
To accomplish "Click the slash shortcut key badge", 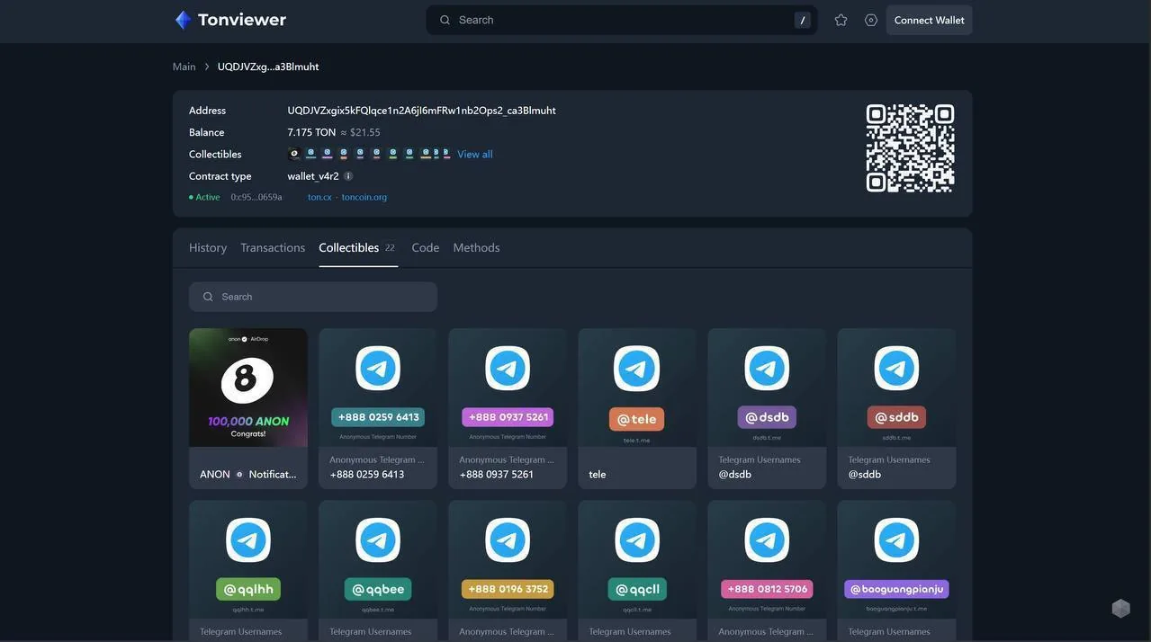I will click(803, 20).
